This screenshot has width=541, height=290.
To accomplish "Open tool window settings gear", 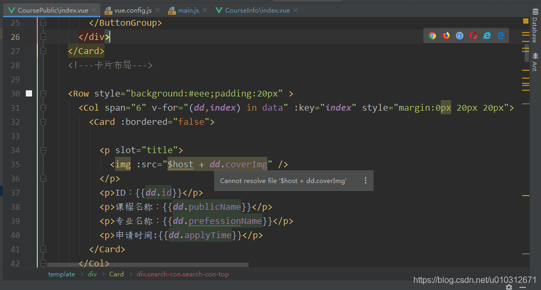I will pyautogui.click(x=509, y=287).
